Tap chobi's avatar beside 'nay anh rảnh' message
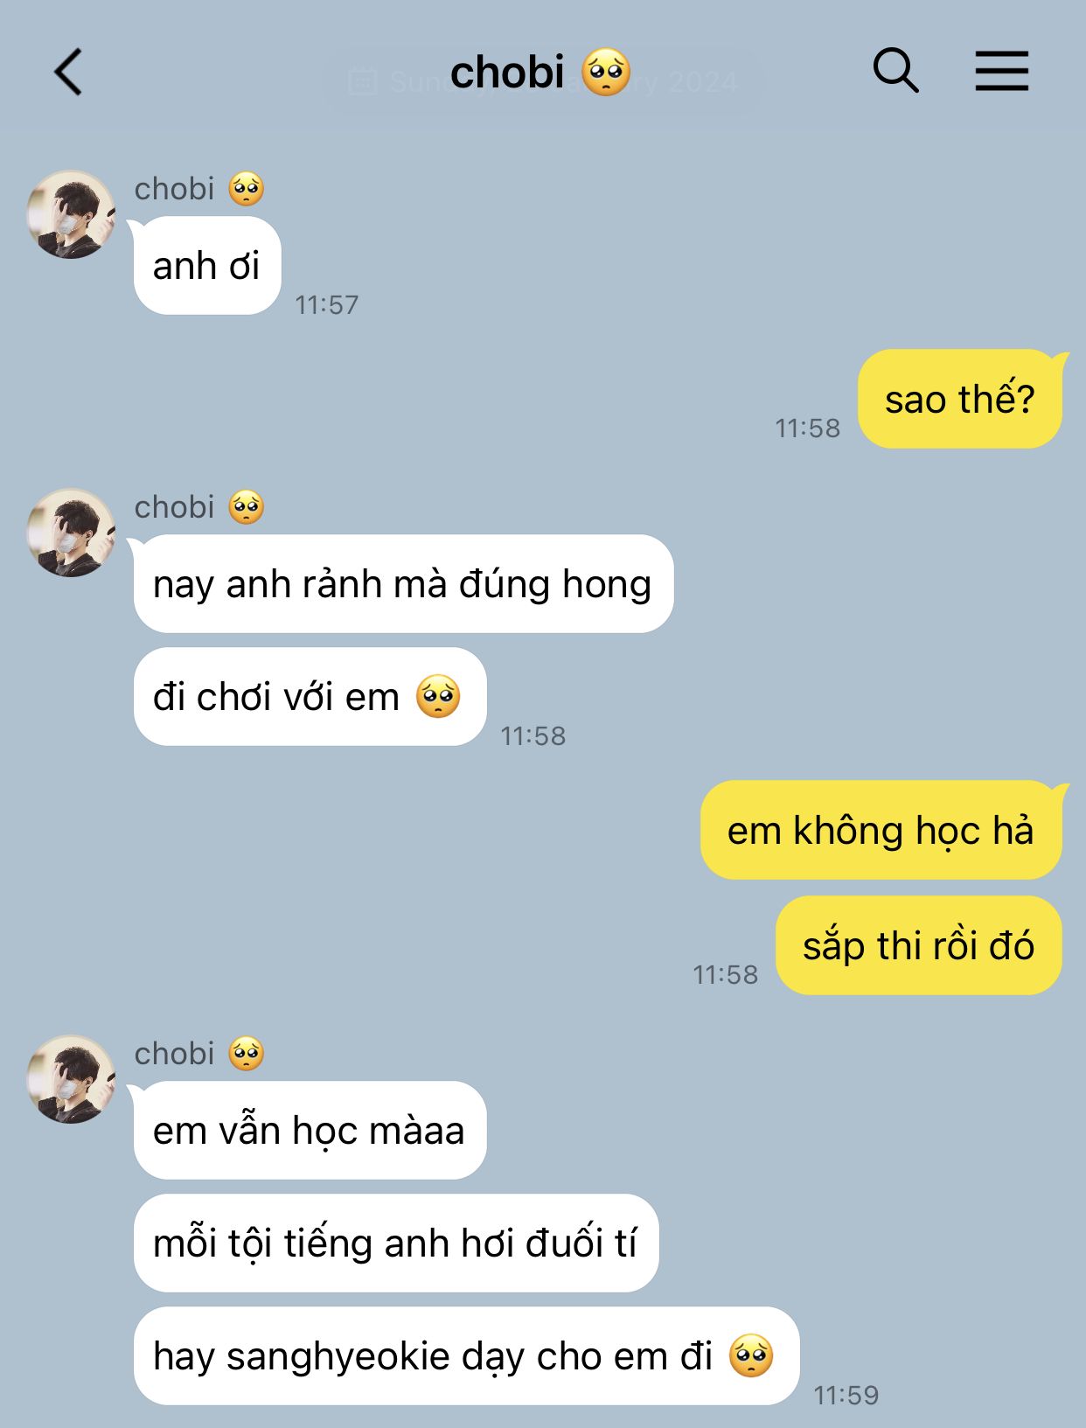Screen dimensions: 1086x1428 click(72, 533)
